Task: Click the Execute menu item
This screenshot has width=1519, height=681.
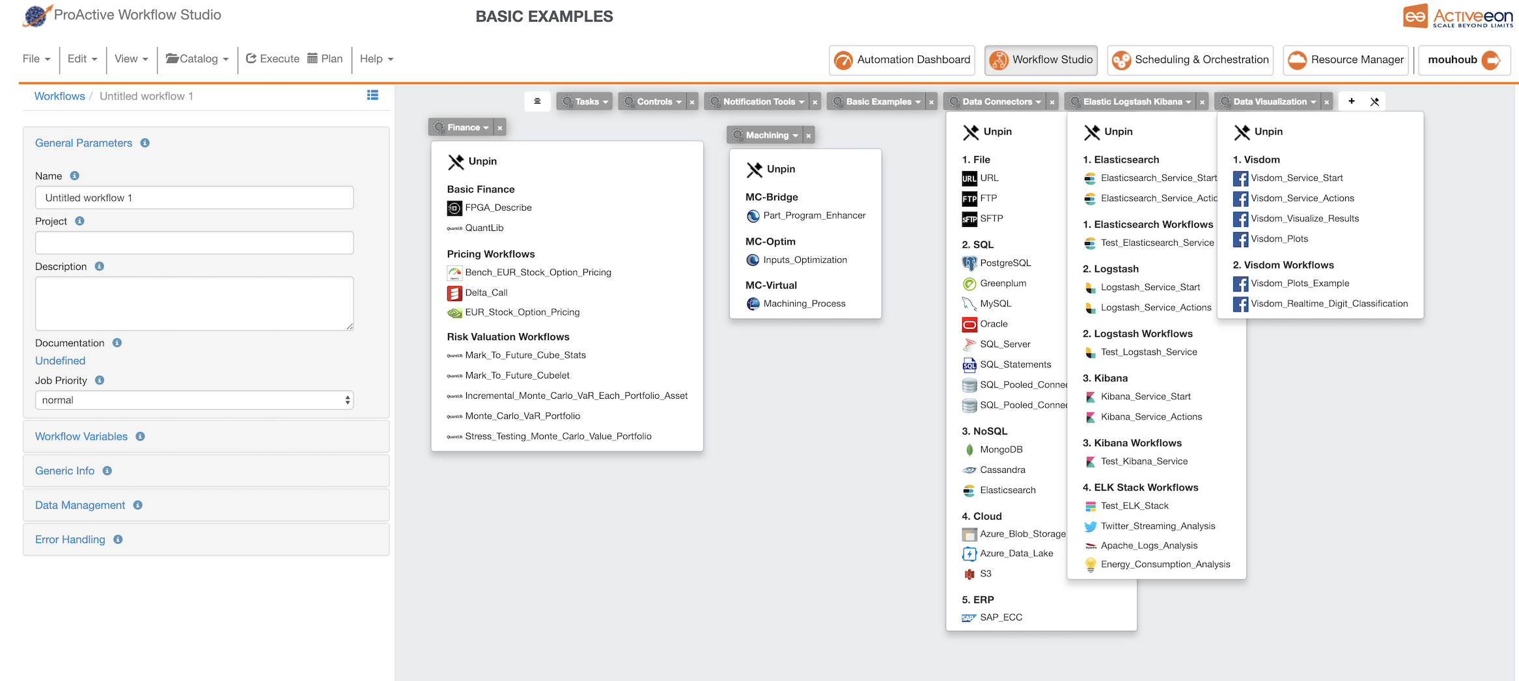Action: pyautogui.click(x=273, y=59)
